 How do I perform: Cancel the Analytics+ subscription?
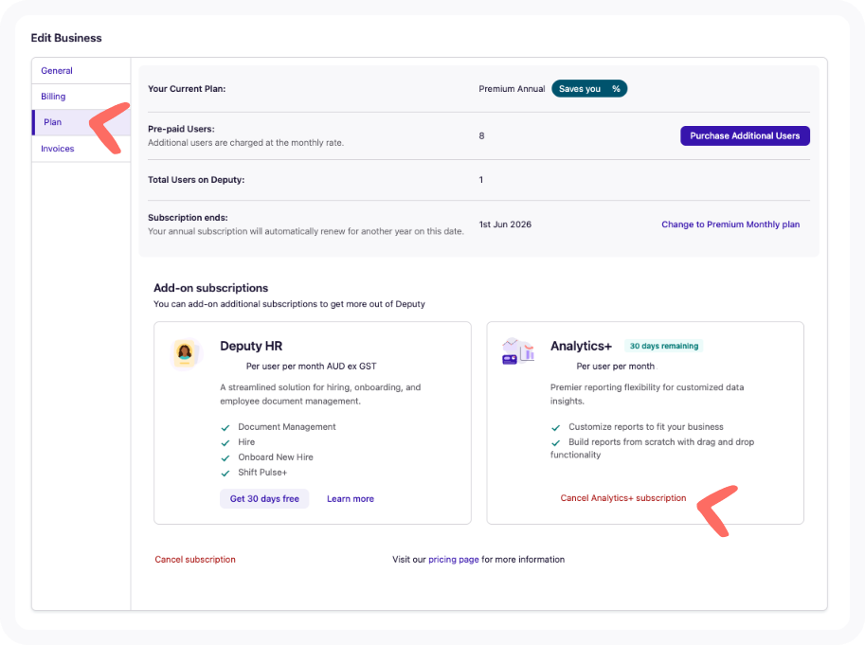[623, 498]
